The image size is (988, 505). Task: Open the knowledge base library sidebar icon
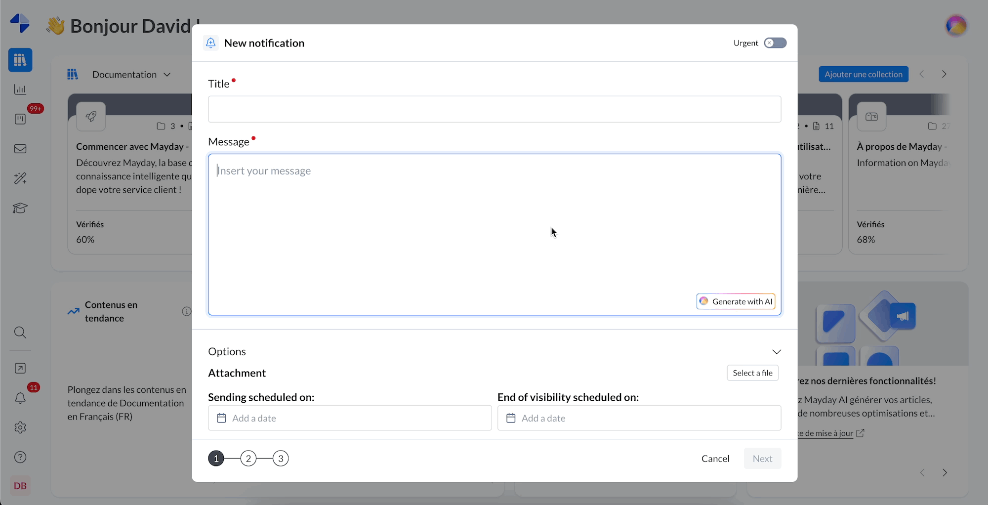click(x=20, y=60)
